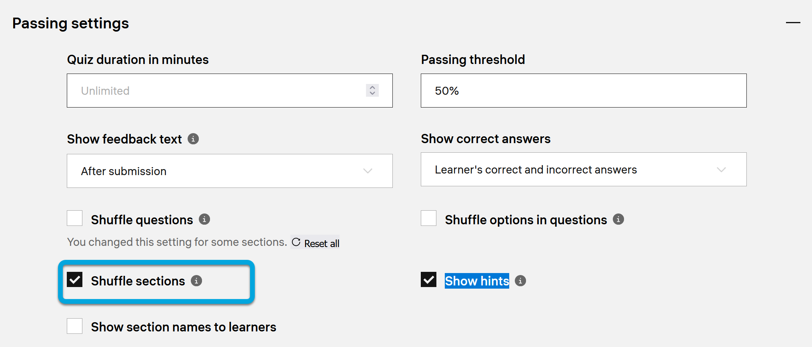
Task: Open the Show feedback text dropdown
Action: pyautogui.click(x=230, y=171)
